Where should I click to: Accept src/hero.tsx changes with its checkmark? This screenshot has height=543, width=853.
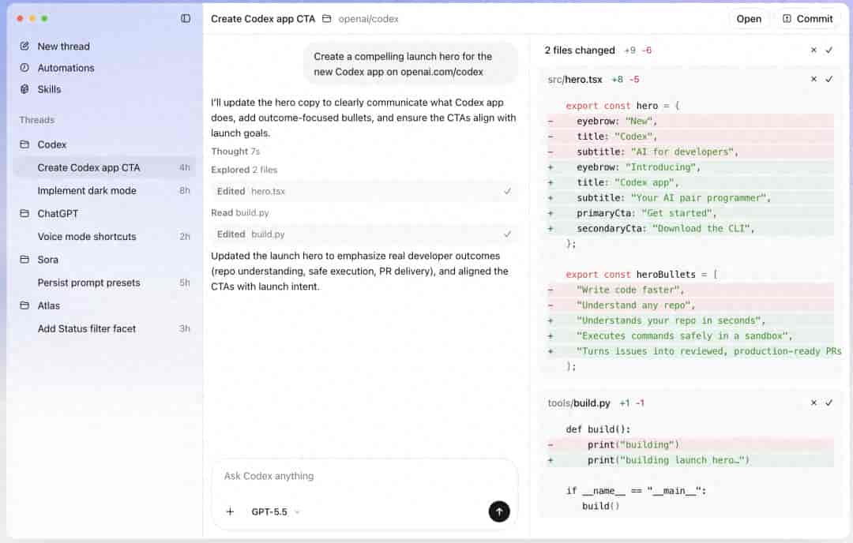click(829, 79)
